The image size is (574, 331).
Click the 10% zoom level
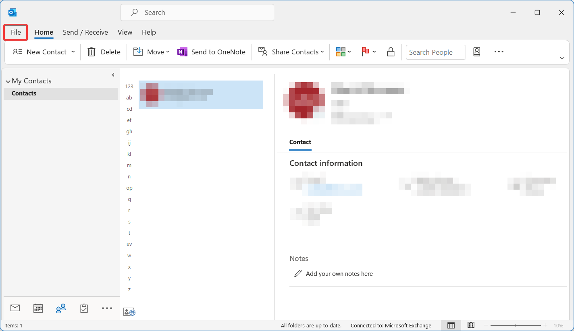pyautogui.click(x=558, y=325)
